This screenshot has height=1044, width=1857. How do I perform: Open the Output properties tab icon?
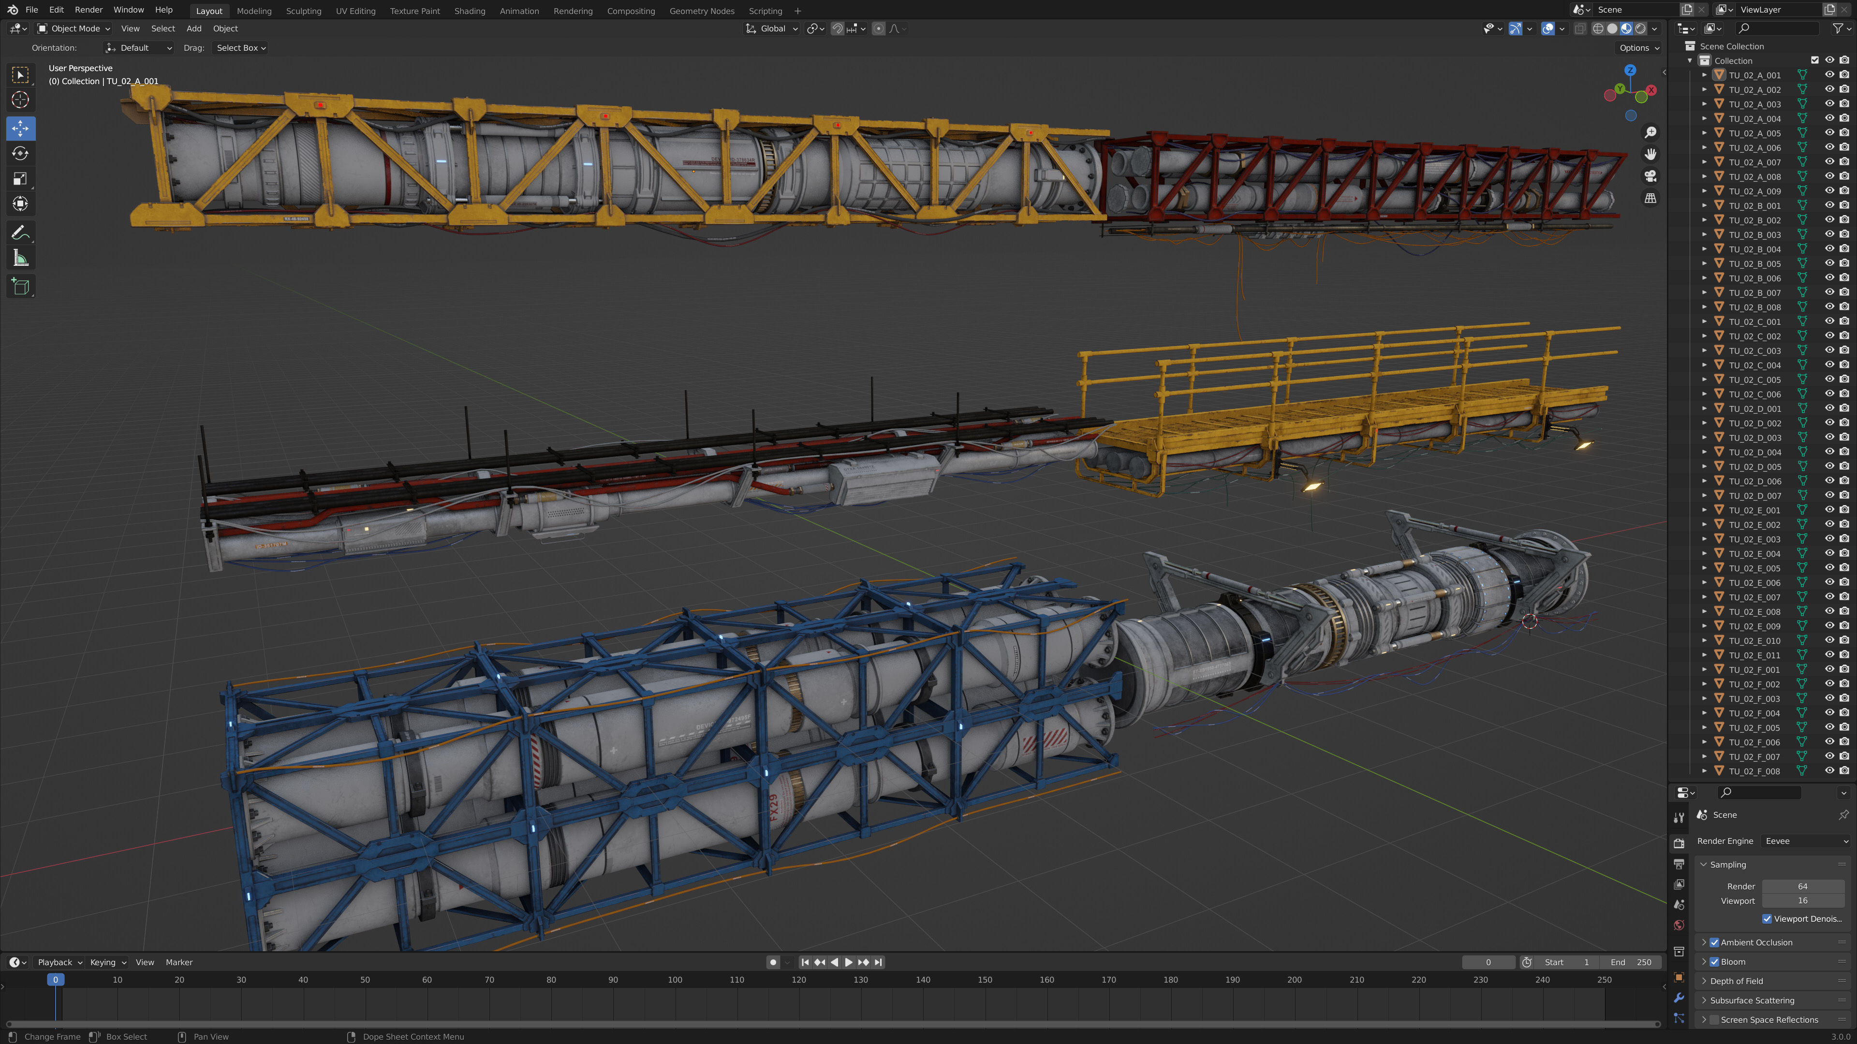[x=1679, y=863]
